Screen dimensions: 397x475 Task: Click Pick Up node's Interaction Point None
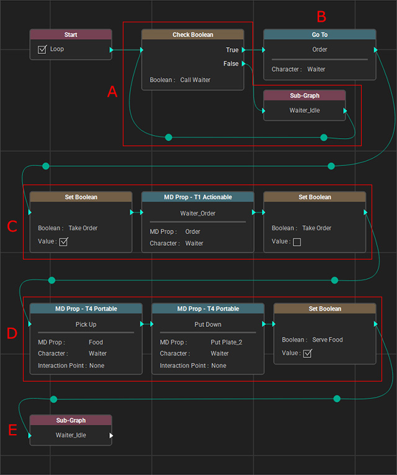[97, 365]
